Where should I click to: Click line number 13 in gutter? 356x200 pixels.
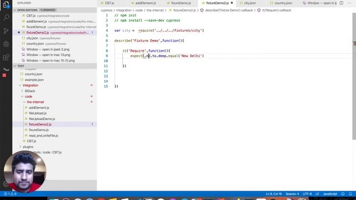pos(106,76)
